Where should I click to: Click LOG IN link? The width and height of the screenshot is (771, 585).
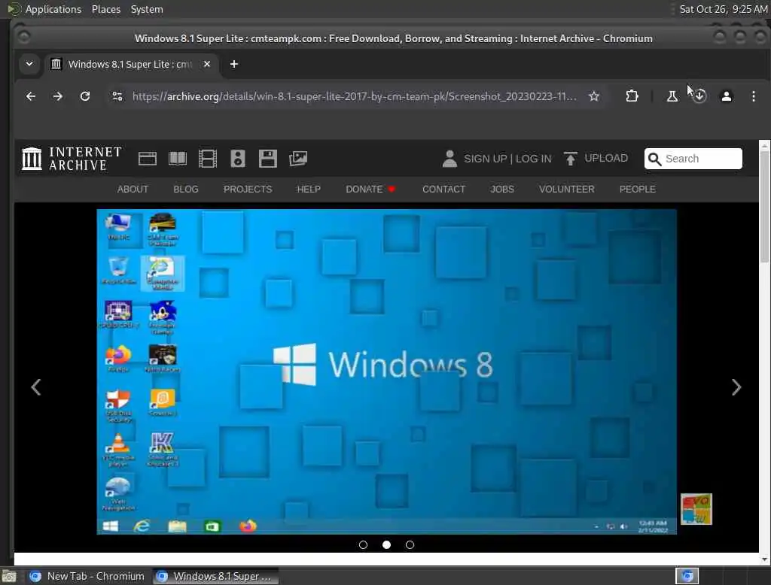tap(534, 159)
